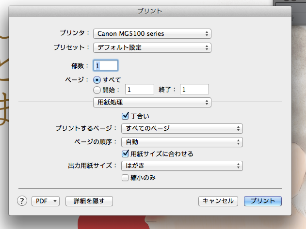Click the 開始 start page field

[140, 90]
